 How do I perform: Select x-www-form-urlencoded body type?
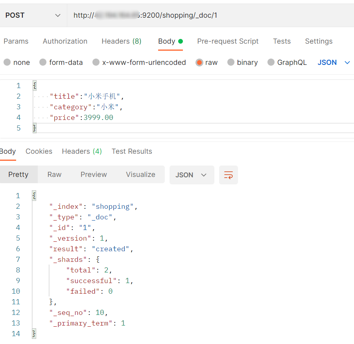click(96, 63)
